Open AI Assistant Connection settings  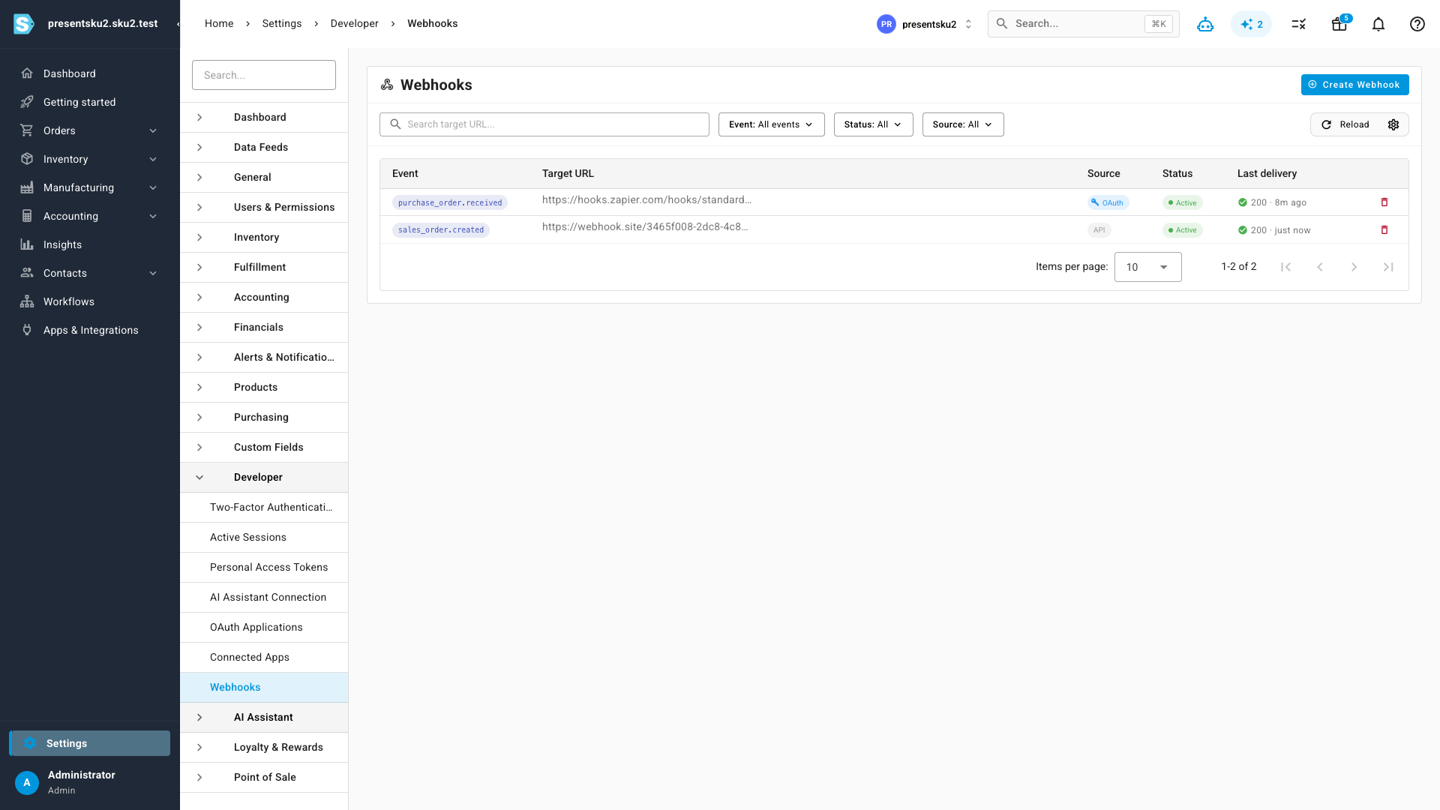[x=264, y=597]
